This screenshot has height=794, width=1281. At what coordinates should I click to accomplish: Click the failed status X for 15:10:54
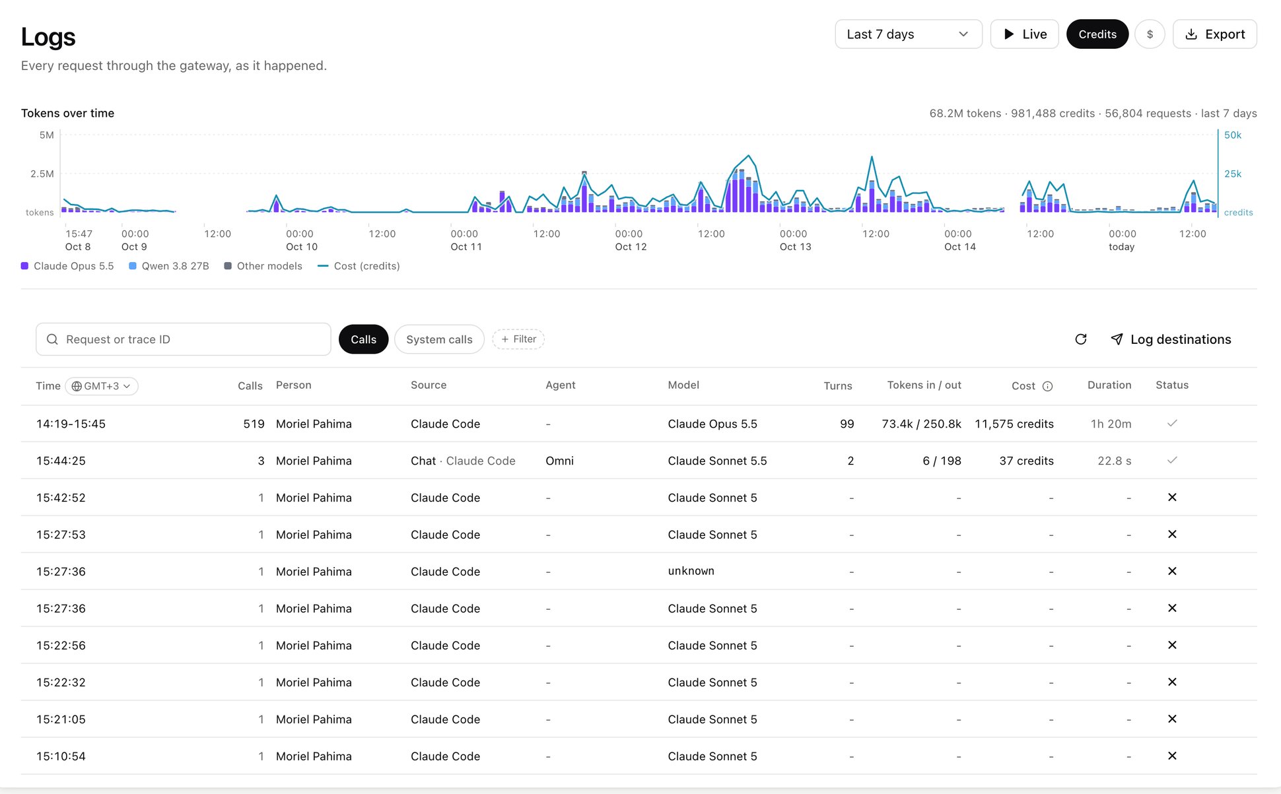(1172, 756)
